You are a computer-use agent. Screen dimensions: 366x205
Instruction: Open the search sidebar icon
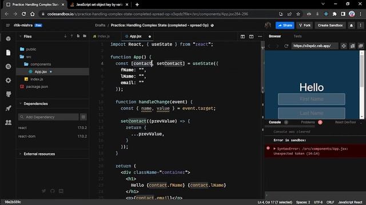[8, 67]
